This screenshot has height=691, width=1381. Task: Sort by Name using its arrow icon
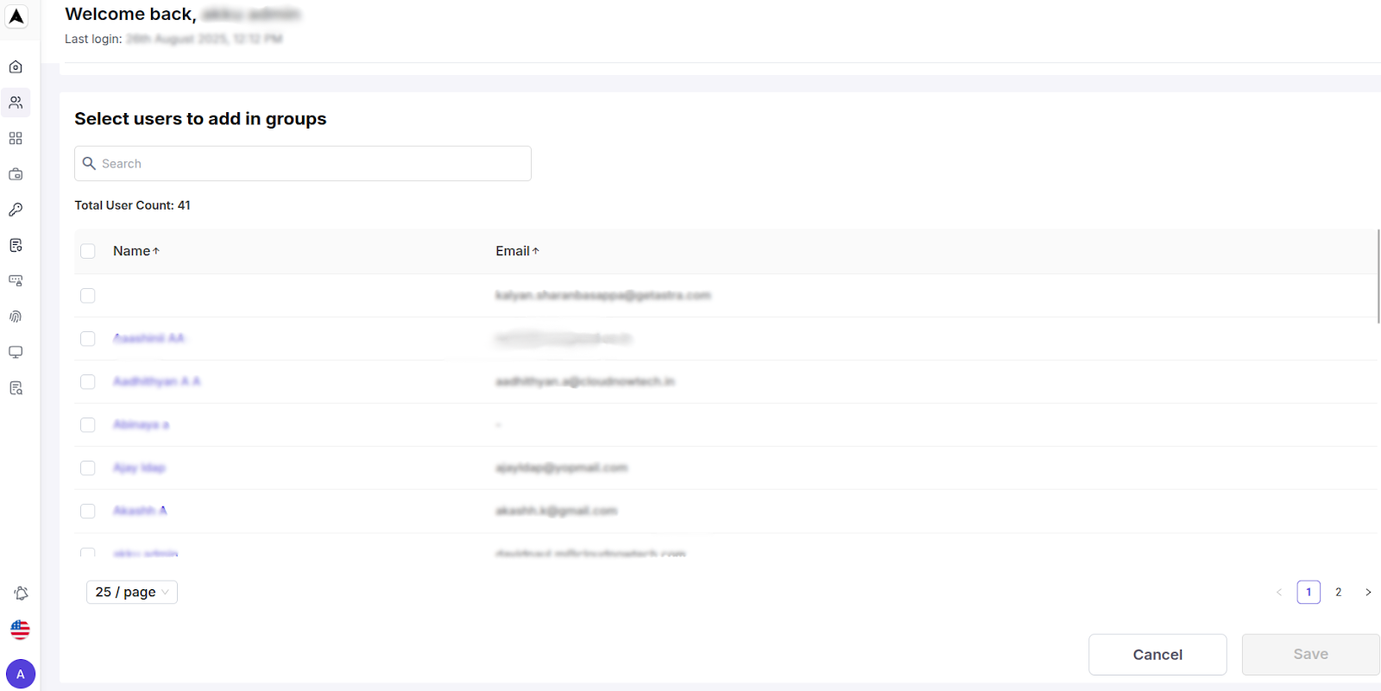click(156, 251)
